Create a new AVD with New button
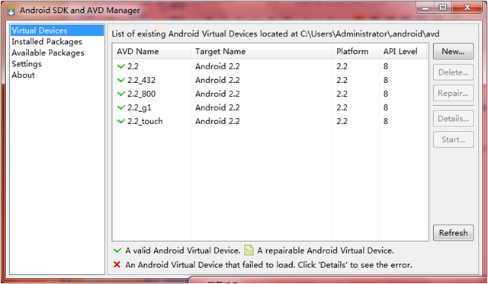The width and height of the screenshot is (488, 284). coord(453,51)
